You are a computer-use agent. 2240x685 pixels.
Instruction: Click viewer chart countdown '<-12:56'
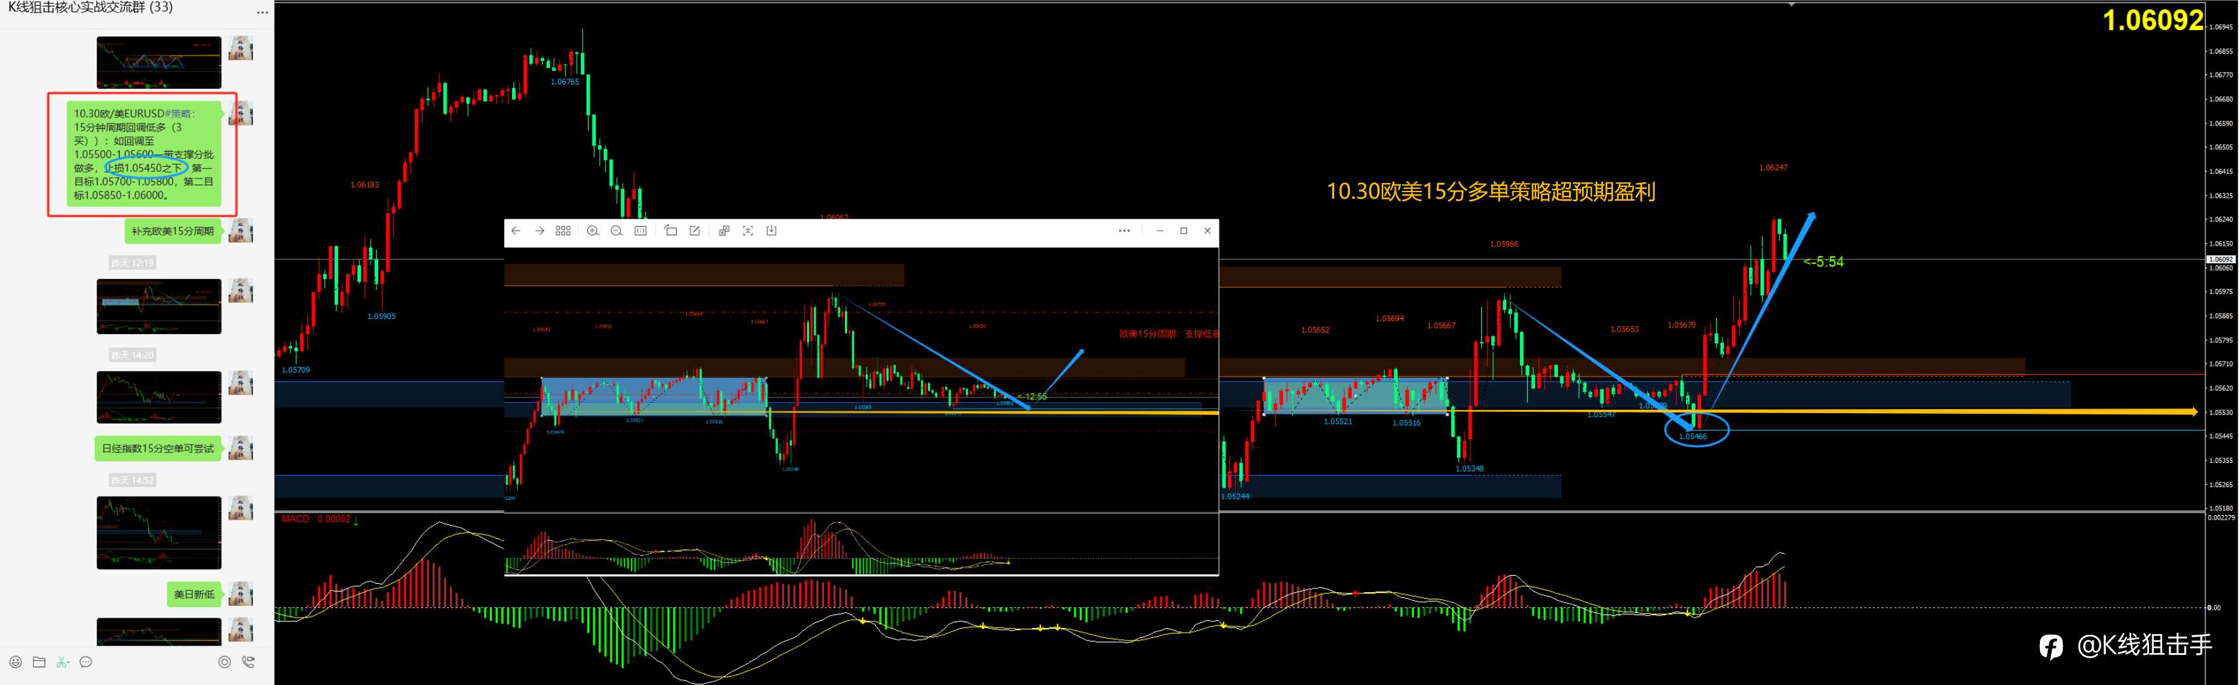pos(1031,396)
